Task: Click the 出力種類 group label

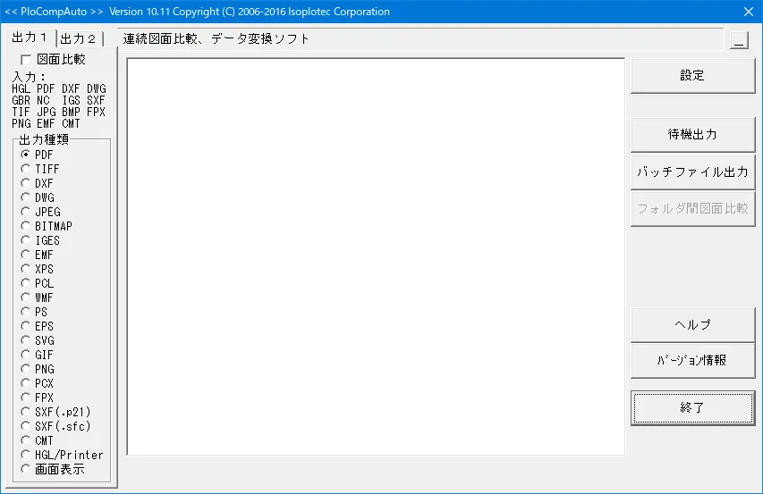Action: pyautogui.click(x=44, y=140)
